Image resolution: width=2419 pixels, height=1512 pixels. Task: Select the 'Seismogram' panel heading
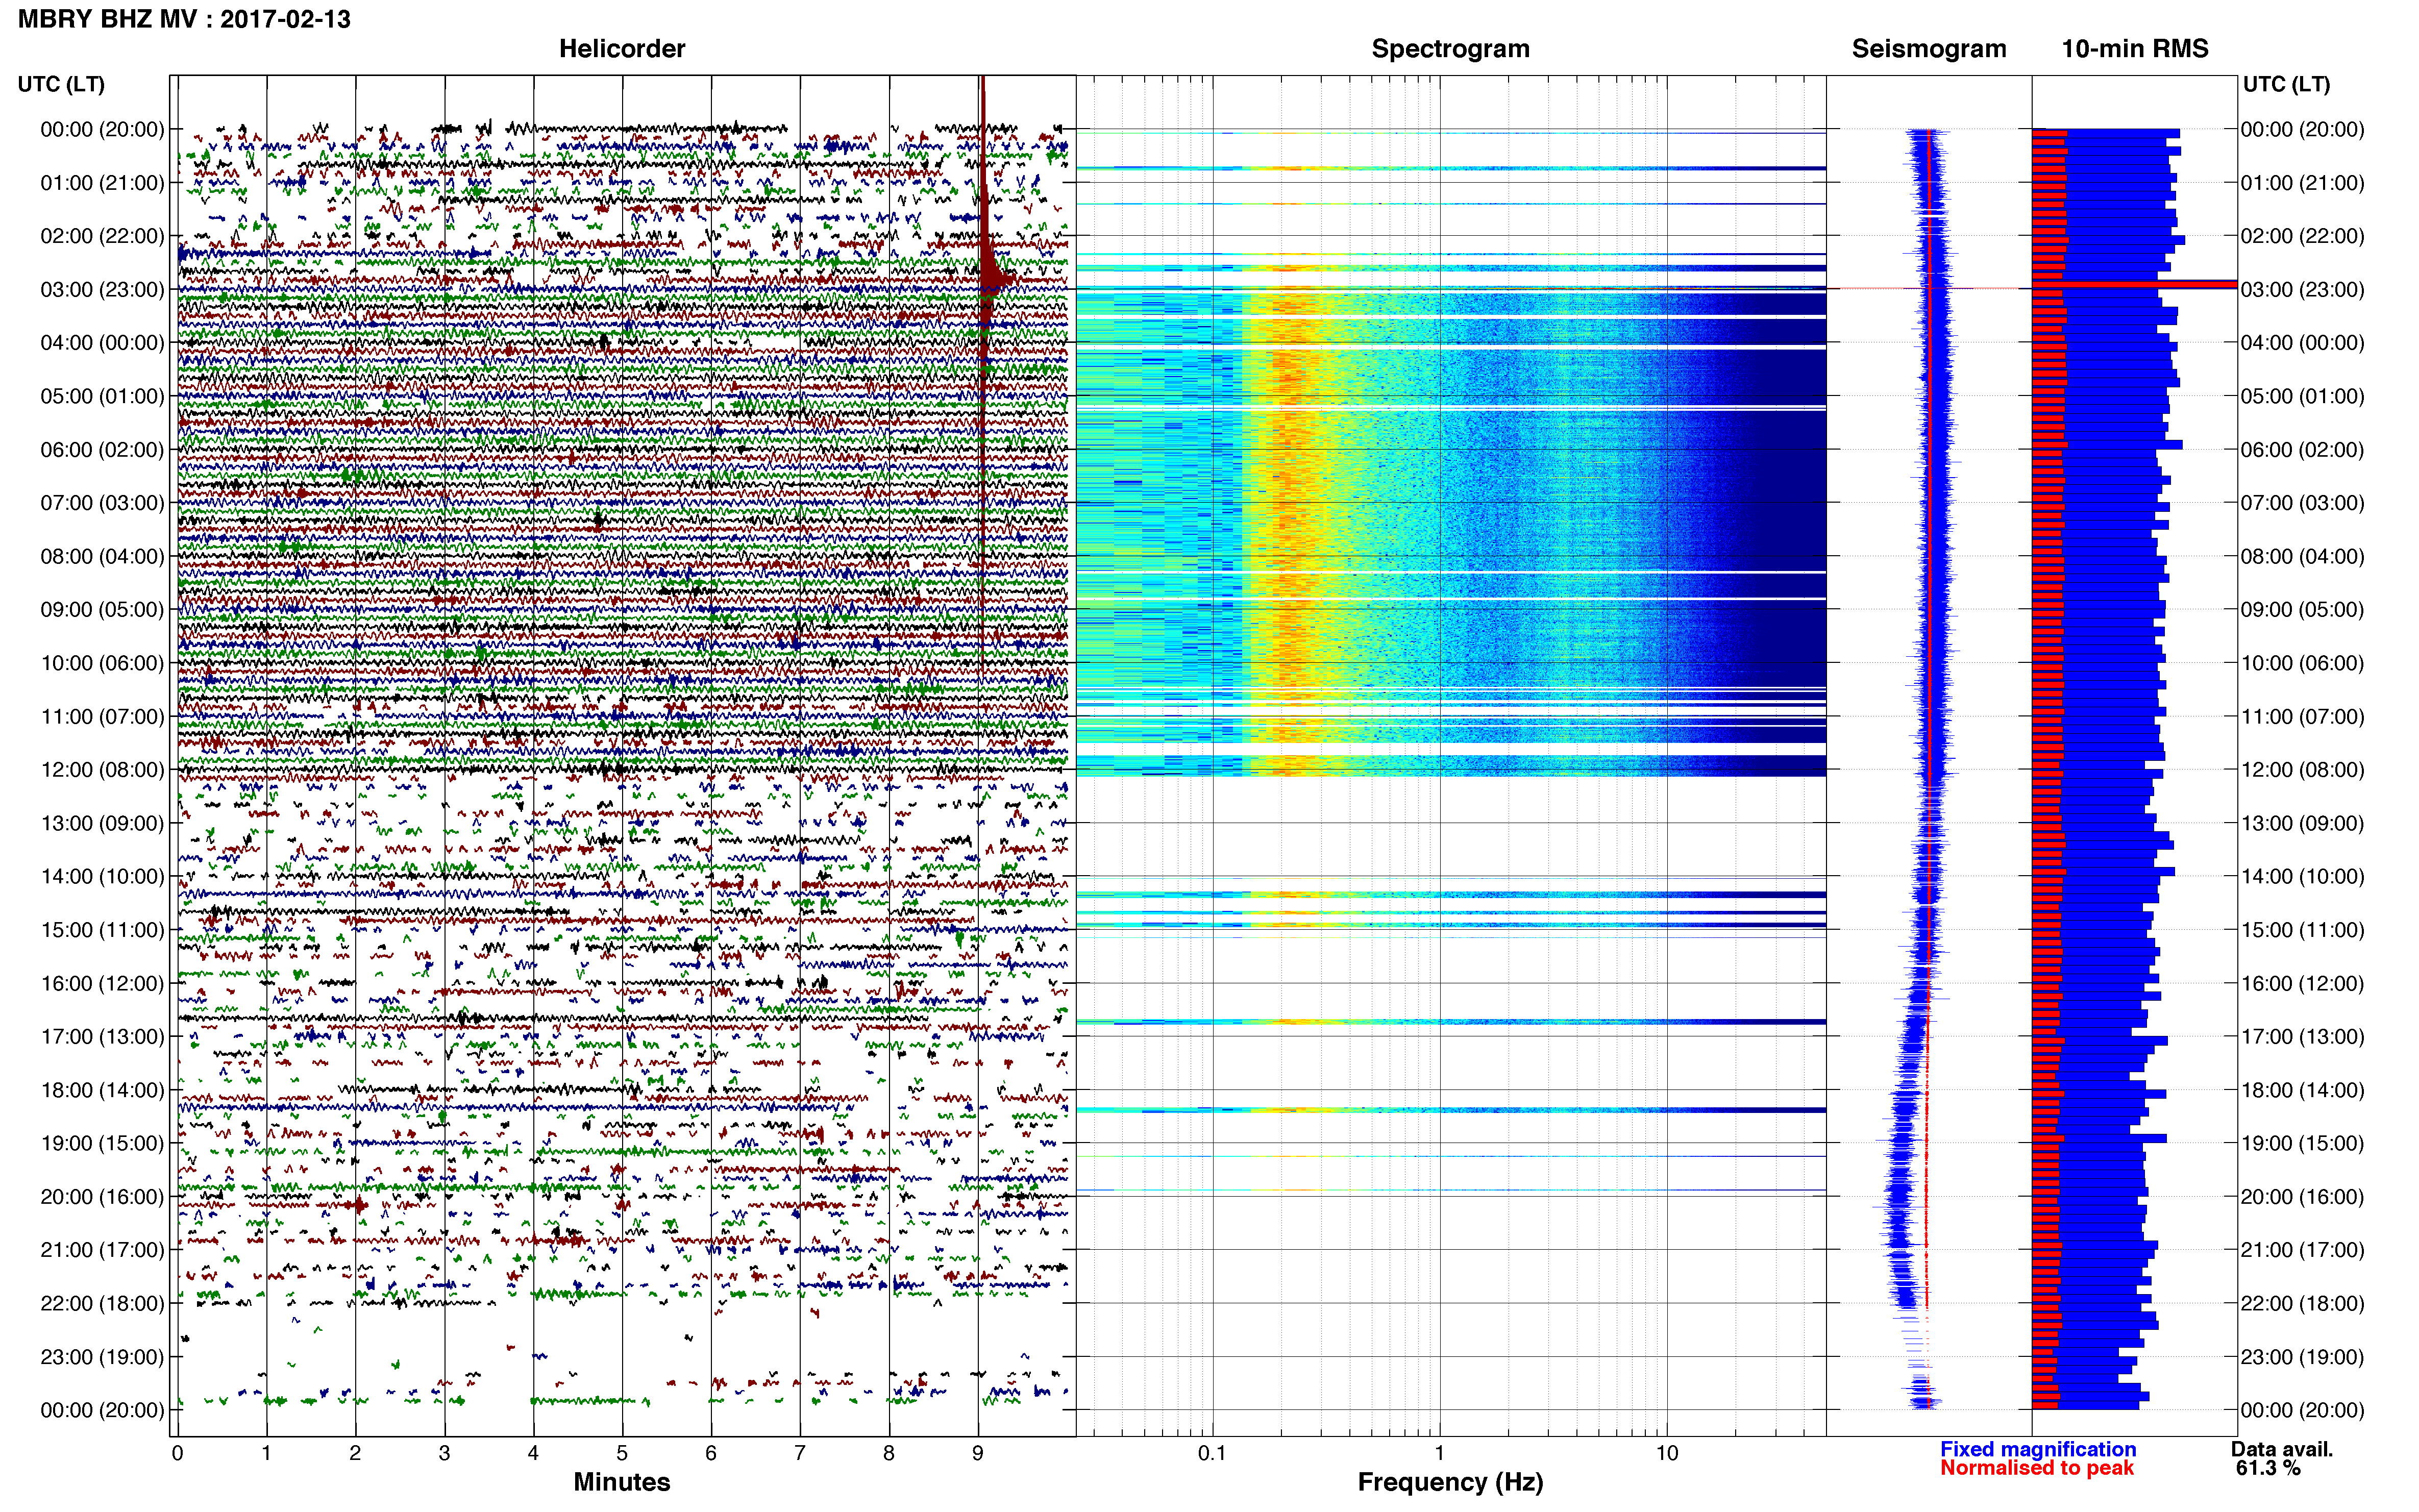point(1928,49)
